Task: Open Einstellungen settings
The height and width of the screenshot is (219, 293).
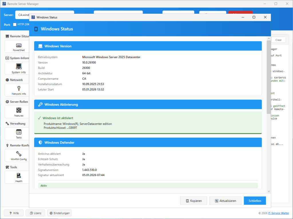Action: pyautogui.click(x=59, y=213)
